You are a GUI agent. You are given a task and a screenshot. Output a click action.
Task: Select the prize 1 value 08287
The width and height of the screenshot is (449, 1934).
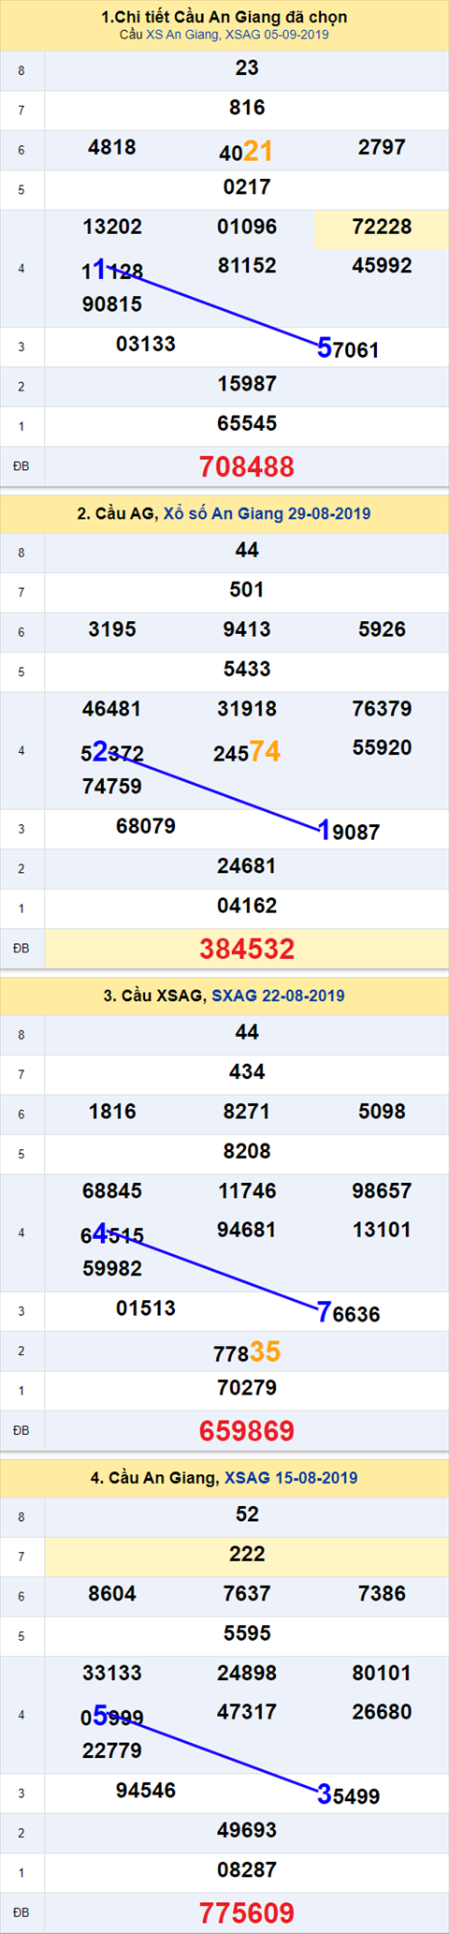pos(247,1870)
